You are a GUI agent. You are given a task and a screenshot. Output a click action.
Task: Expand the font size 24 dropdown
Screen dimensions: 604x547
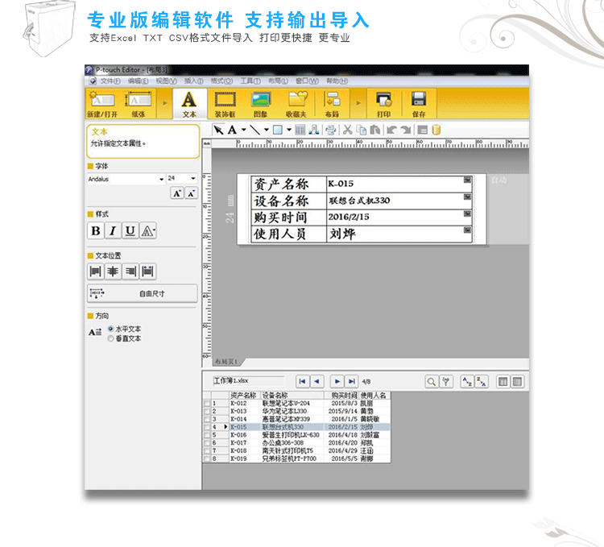(x=193, y=179)
